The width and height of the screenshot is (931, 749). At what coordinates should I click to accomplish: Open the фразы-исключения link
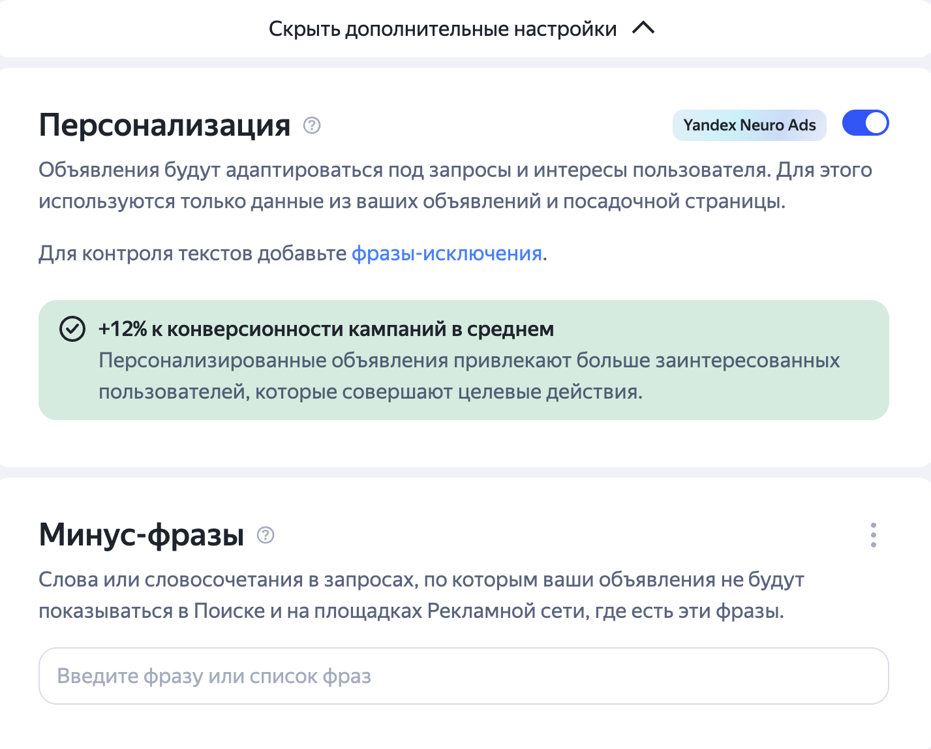447,253
